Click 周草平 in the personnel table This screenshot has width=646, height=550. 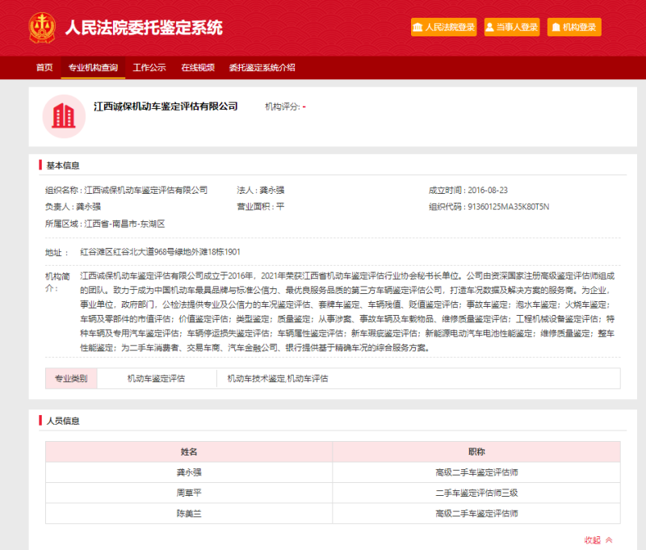[x=189, y=493]
